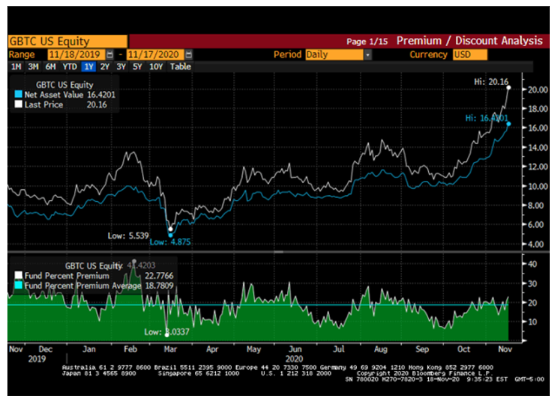Open the end date calendar picker icon
This screenshot has height=406, width=557.
click(x=189, y=54)
